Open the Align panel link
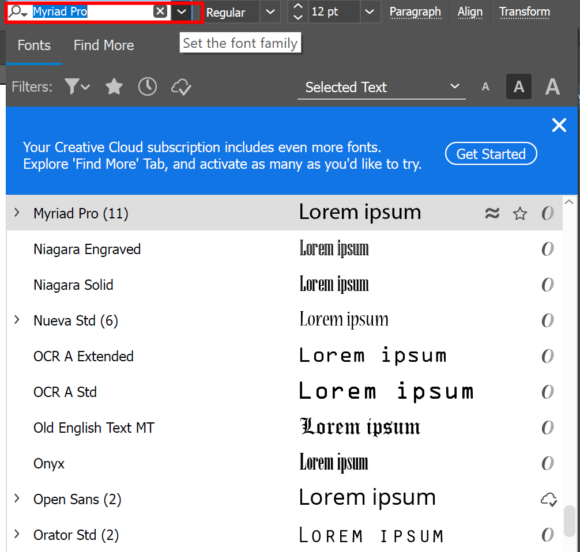The width and height of the screenshot is (580, 552). [470, 12]
